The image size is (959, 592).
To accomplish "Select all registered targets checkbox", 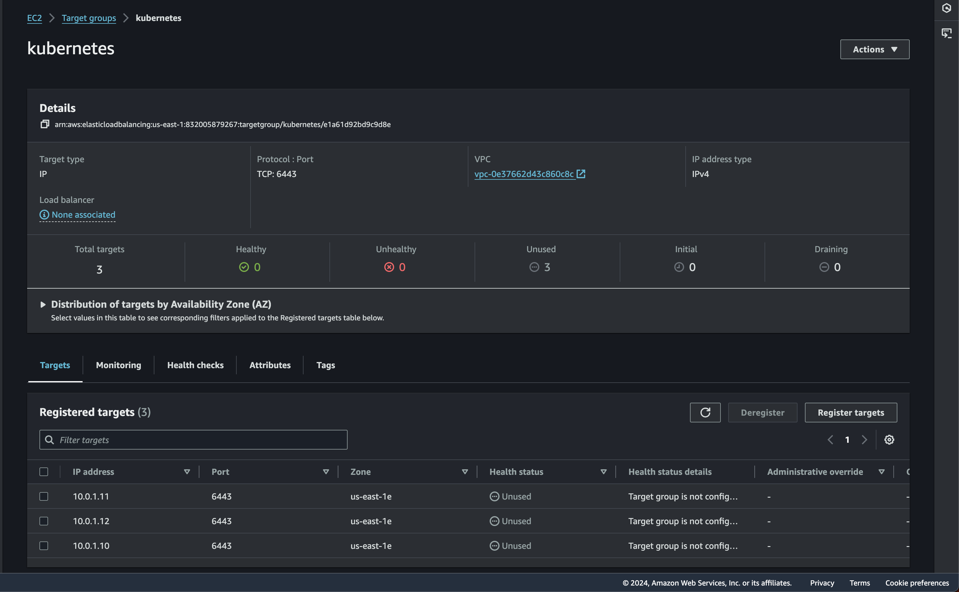I will (44, 472).
